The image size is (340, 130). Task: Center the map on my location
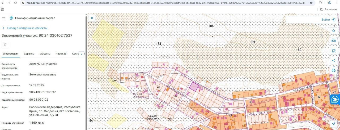click(334, 124)
